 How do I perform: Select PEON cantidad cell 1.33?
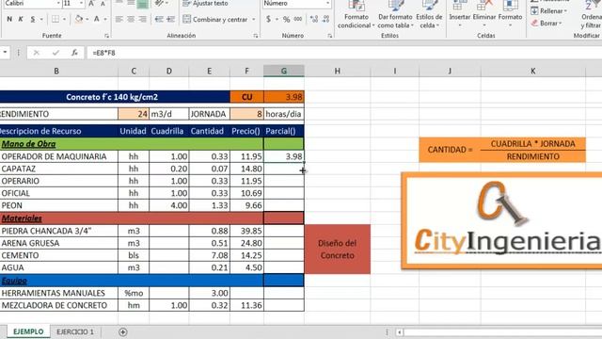click(x=209, y=205)
